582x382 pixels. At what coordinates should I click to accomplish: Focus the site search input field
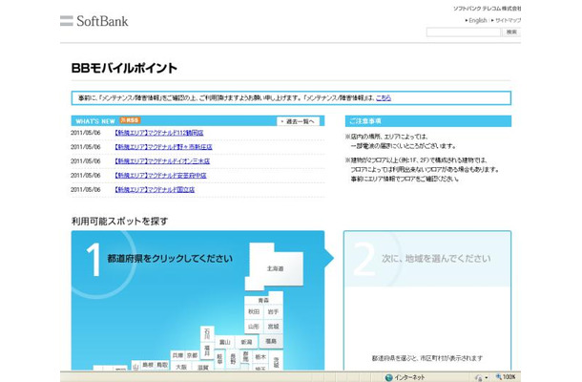pyautogui.click(x=464, y=32)
